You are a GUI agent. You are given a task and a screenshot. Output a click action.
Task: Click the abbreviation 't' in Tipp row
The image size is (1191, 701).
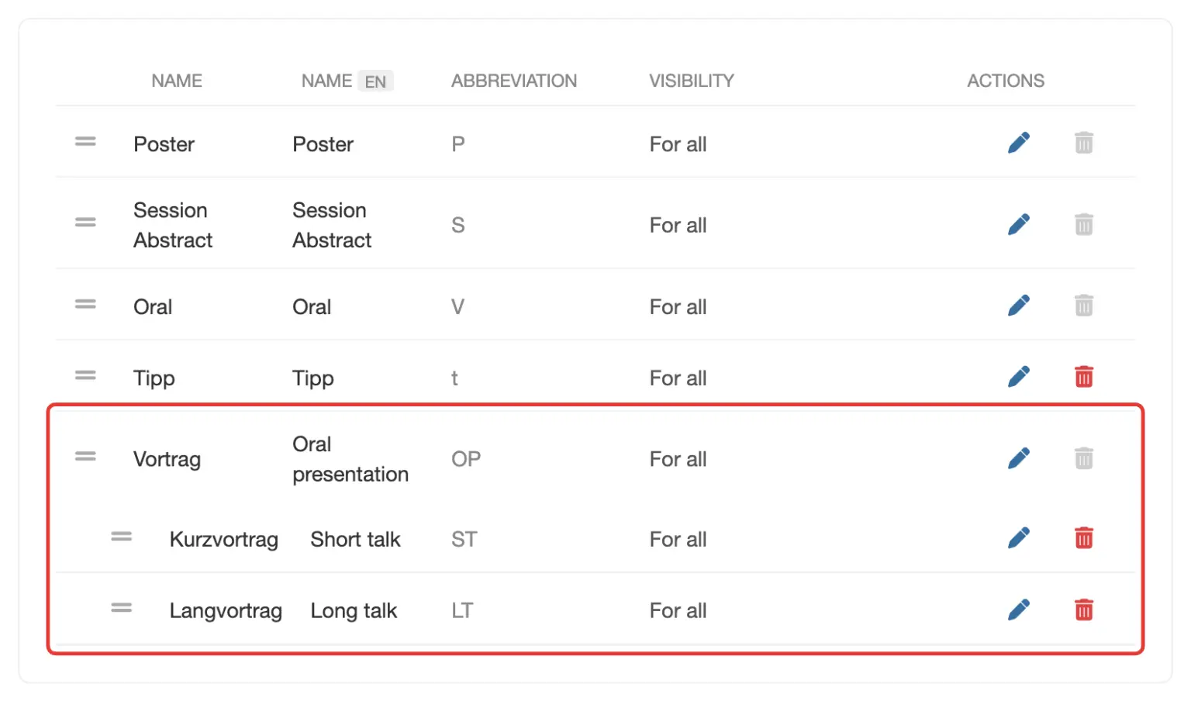click(454, 378)
